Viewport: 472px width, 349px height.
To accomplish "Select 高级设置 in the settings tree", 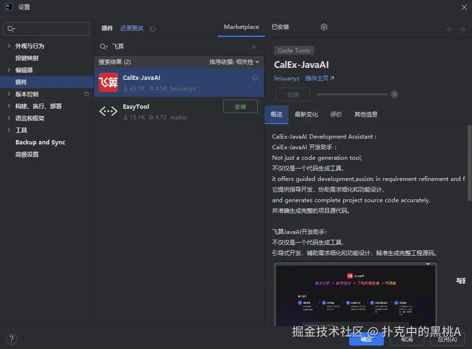I will pyautogui.click(x=27, y=155).
